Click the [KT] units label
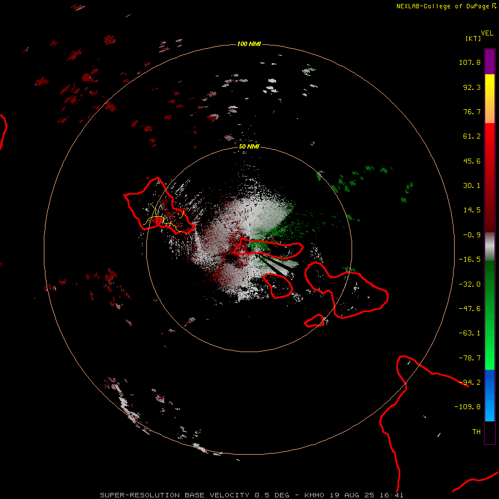 point(473,38)
